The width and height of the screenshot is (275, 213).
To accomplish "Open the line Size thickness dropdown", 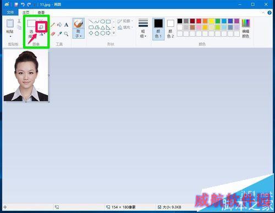I will coord(143,28).
